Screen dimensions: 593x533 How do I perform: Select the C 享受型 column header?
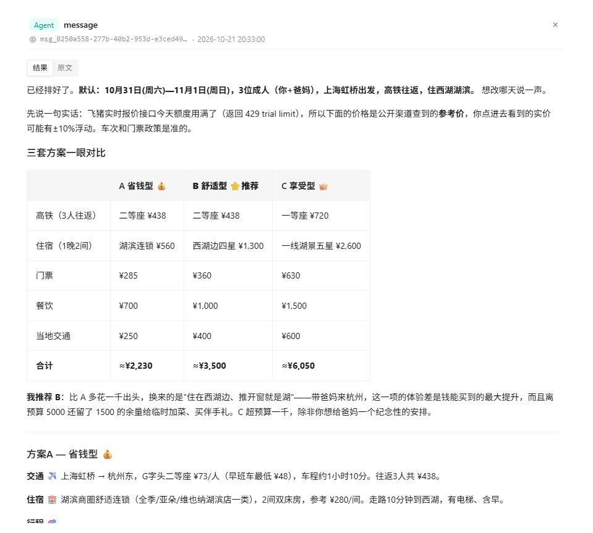(321, 186)
